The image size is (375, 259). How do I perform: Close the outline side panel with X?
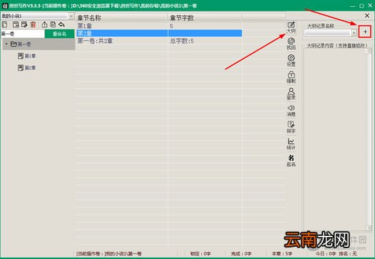pos(367,16)
